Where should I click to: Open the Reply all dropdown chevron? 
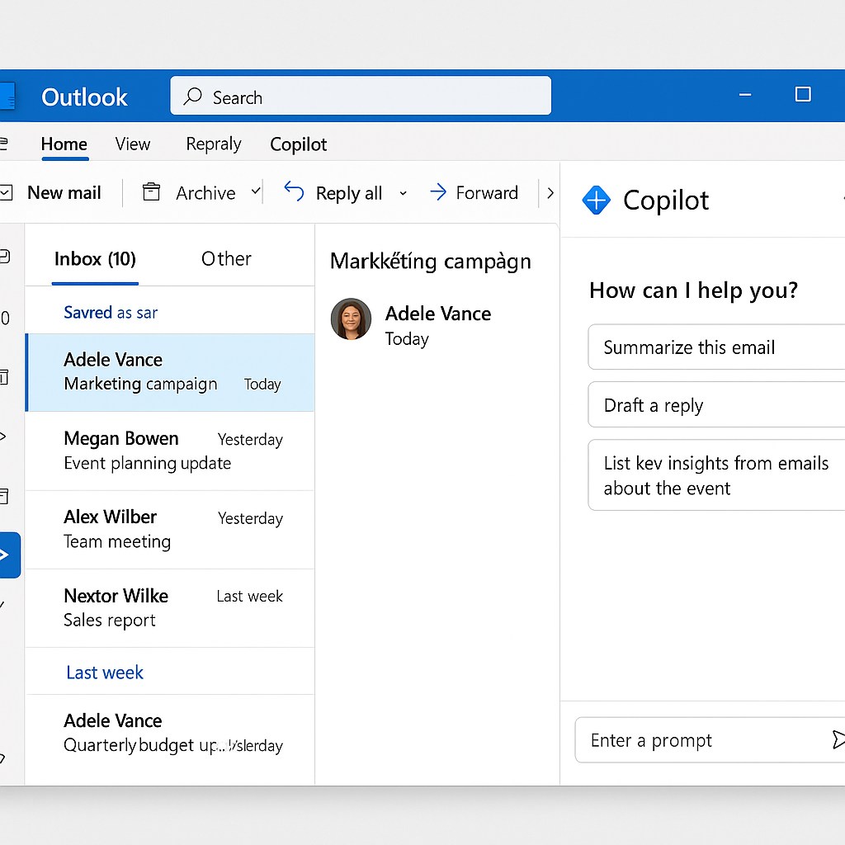click(x=403, y=193)
